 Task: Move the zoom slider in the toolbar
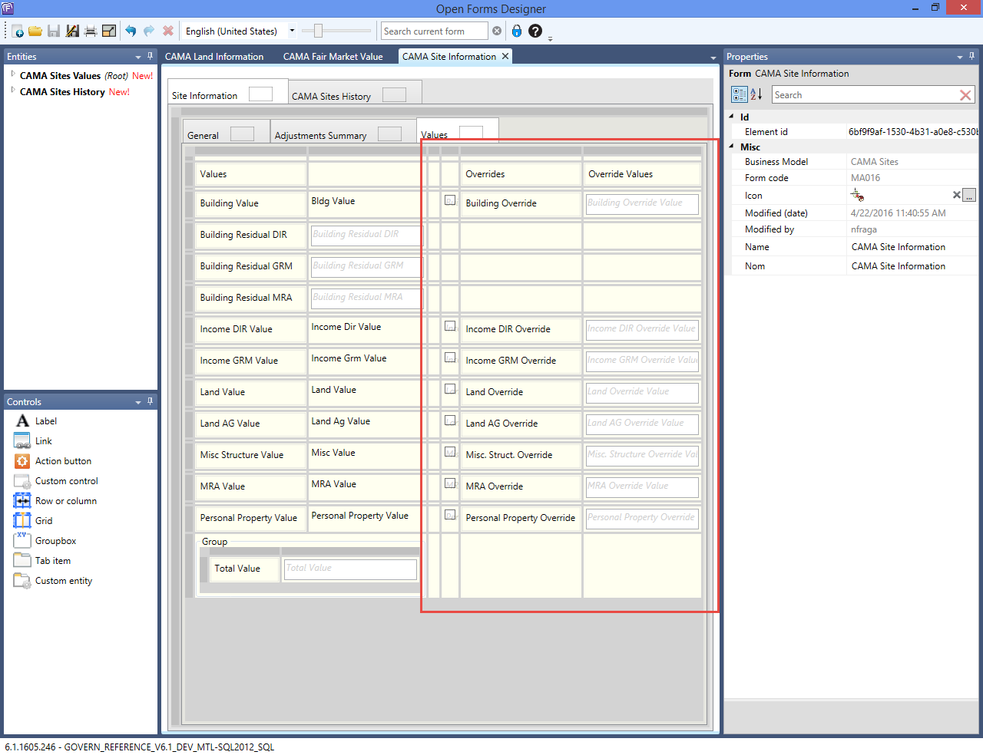pos(318,31)
